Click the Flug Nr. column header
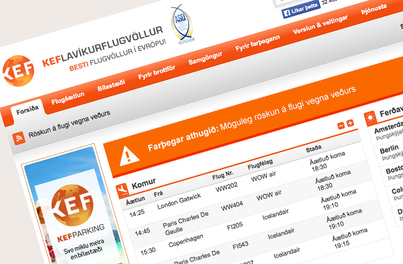The image size is (403, 264). pos(222,175)
